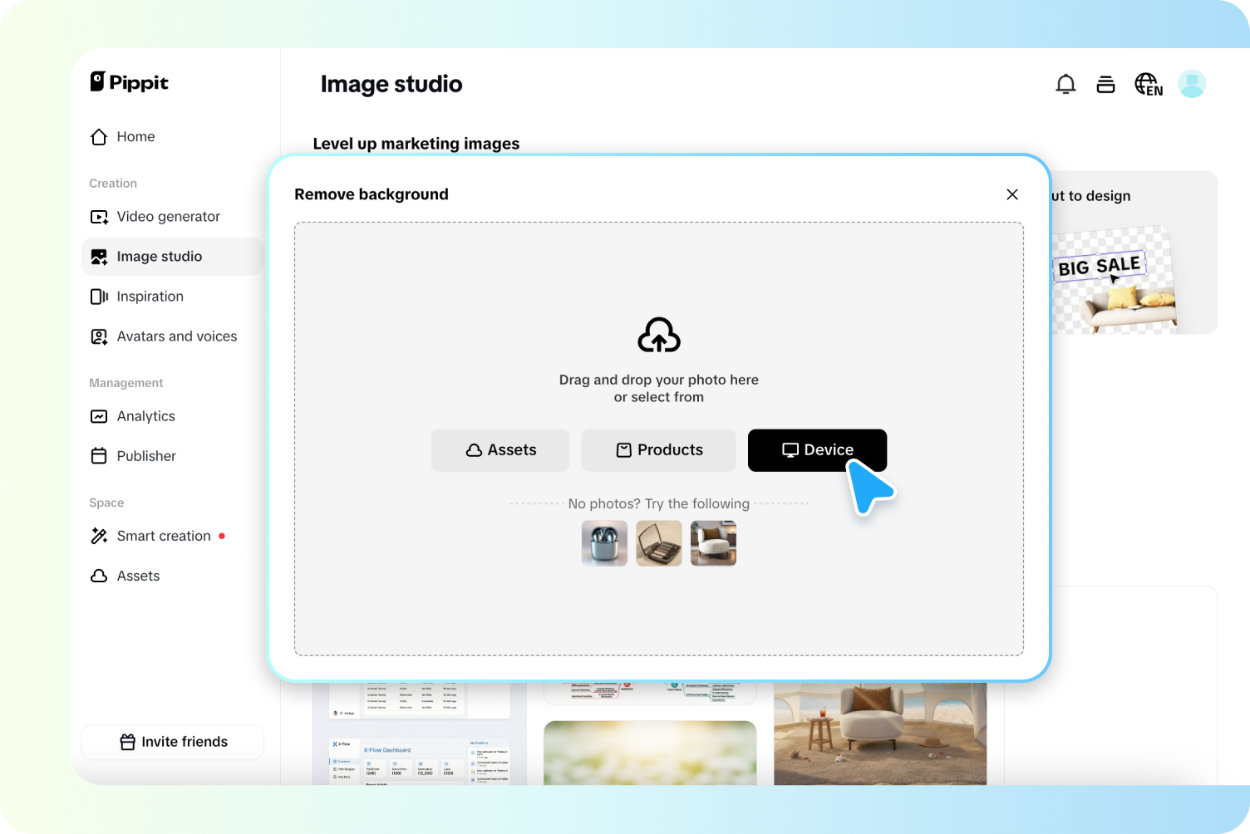This screenshot has width=1250, height=834.
Task: Dismiss the Remove background dialog
Action: point(1012,194)
